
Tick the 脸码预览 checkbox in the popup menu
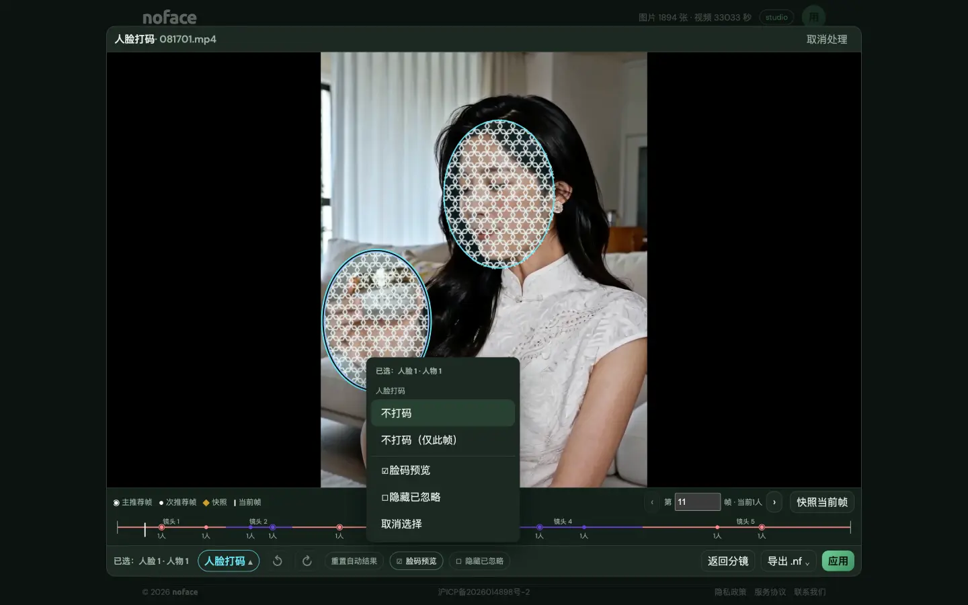(x=385, y=471)
